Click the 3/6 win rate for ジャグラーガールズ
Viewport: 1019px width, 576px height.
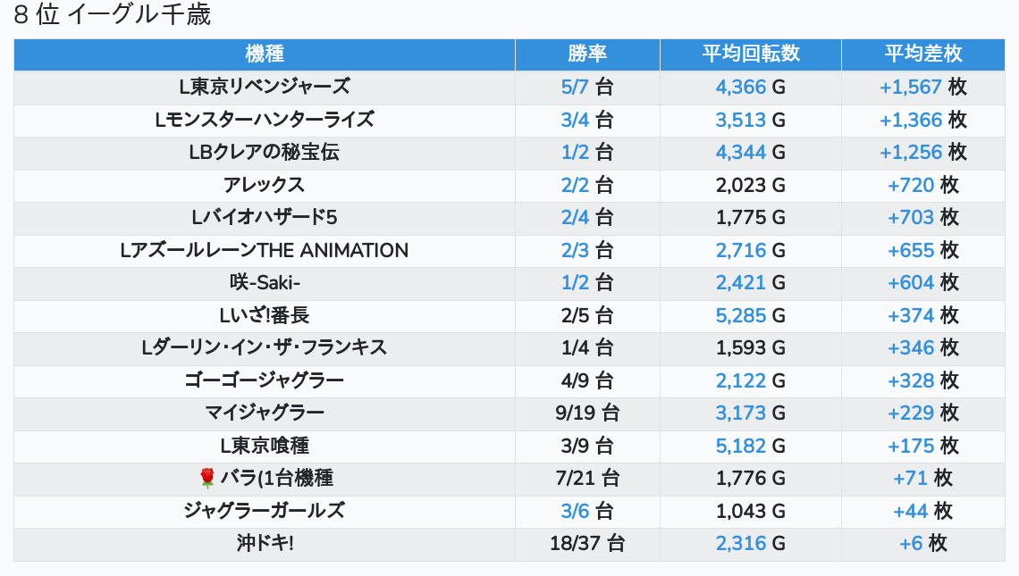(x=576, y=511)
